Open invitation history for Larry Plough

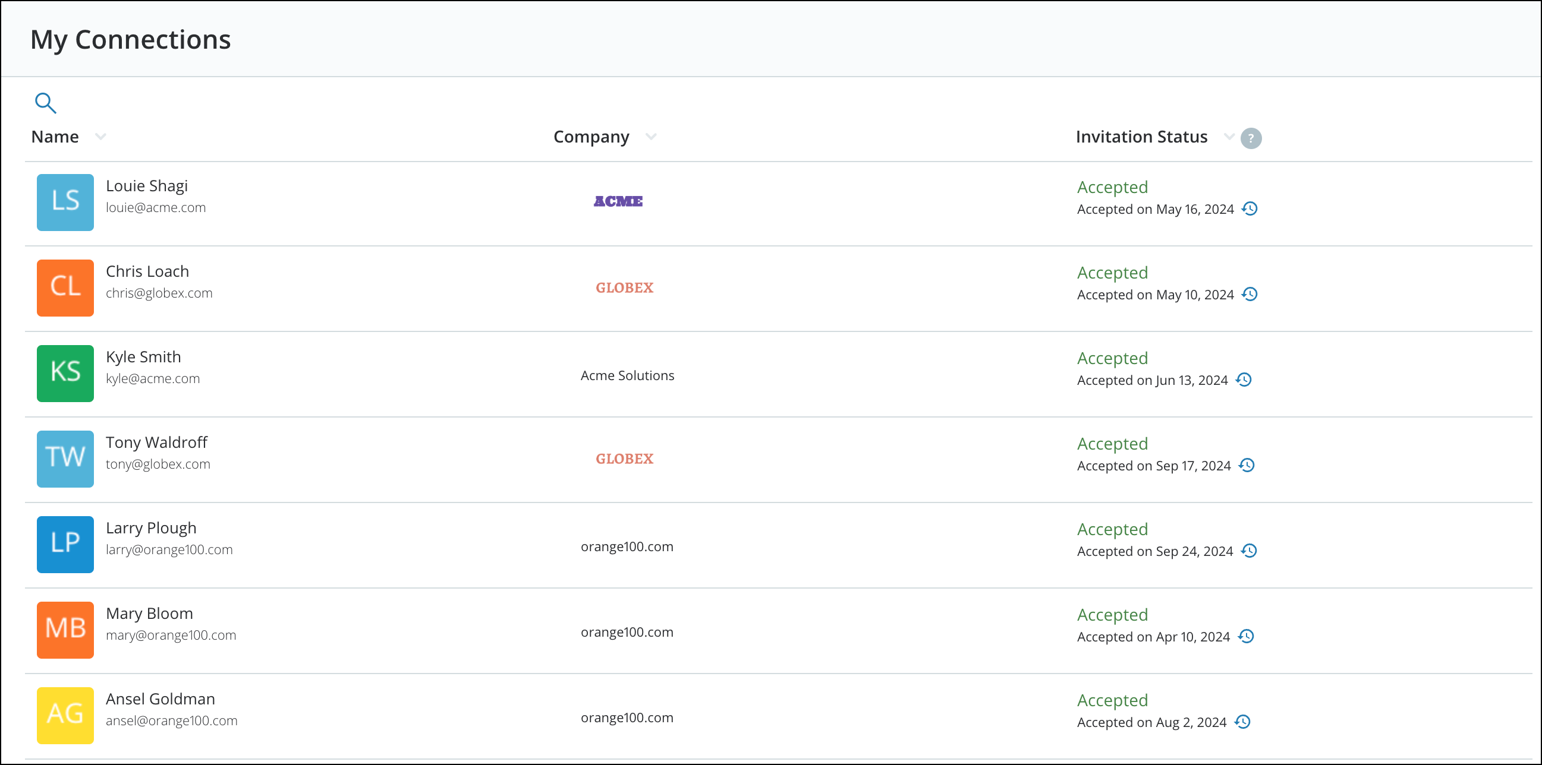(1249, 551)
